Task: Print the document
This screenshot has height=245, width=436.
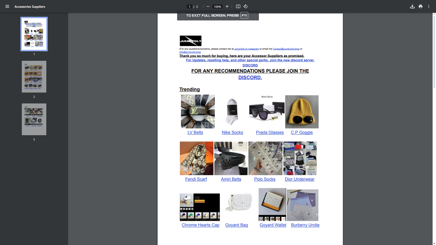Action: coord(421,6)
